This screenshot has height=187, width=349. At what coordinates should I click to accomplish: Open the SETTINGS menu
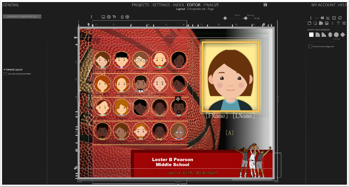pos(161,5)
